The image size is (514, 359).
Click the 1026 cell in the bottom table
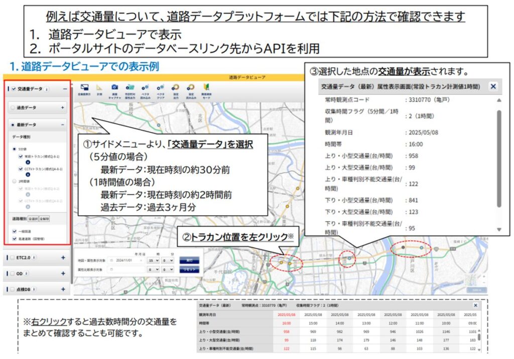tap(419, 332)
